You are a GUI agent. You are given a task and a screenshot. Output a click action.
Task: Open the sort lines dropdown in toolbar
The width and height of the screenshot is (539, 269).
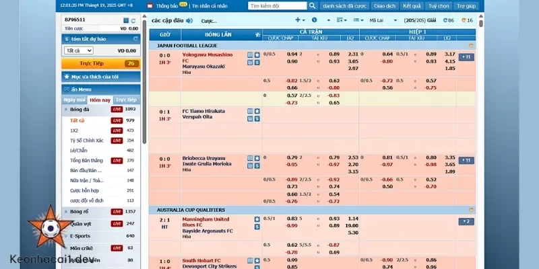(x=342, y=20)
